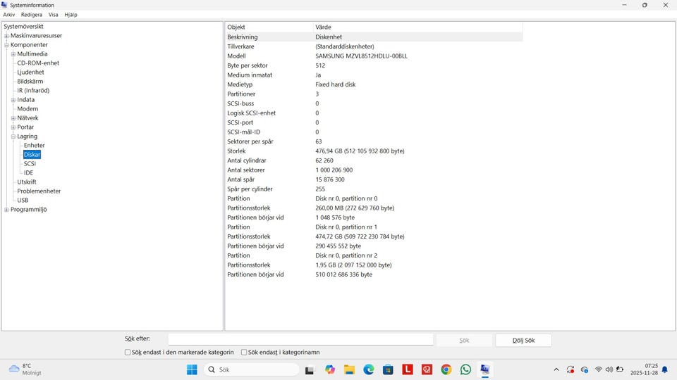
Task: Open Google Chrome from the taskbar
Action: pos(446,369)
